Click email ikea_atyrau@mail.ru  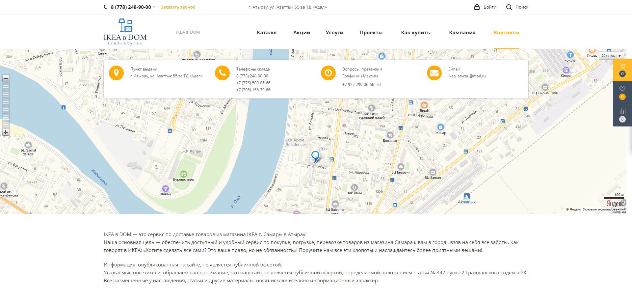click(467, 76)
